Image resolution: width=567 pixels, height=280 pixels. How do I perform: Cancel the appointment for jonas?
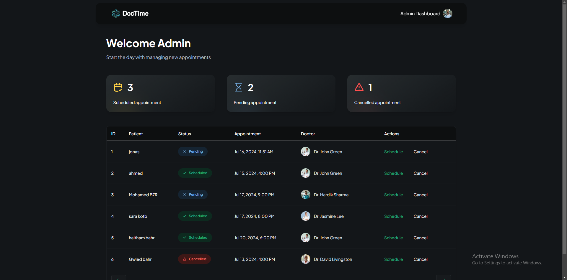coord(421,152)
